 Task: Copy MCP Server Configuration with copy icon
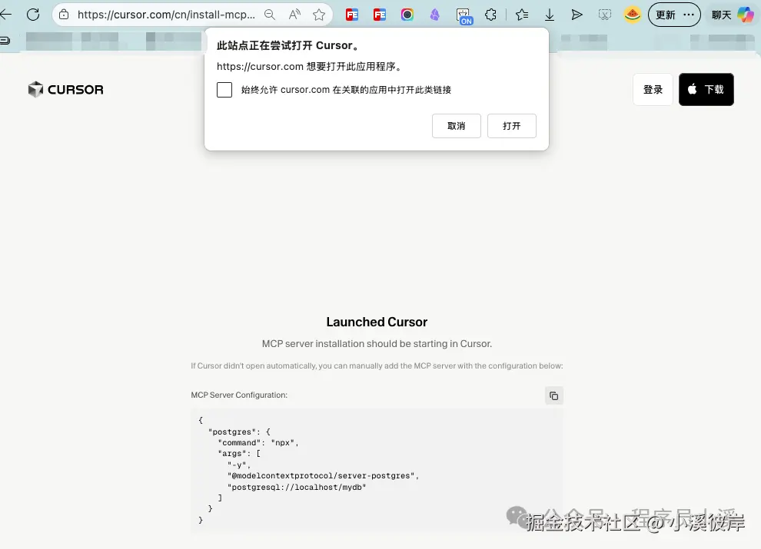tap(553, 395)
